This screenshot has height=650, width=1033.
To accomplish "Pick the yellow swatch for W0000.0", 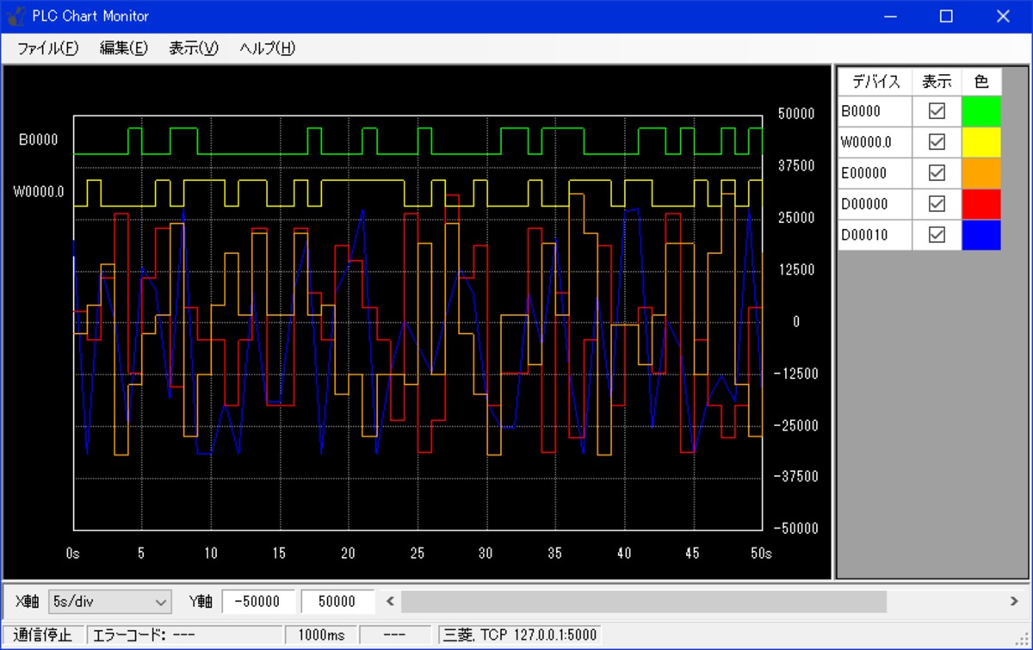I will (981, 142).
